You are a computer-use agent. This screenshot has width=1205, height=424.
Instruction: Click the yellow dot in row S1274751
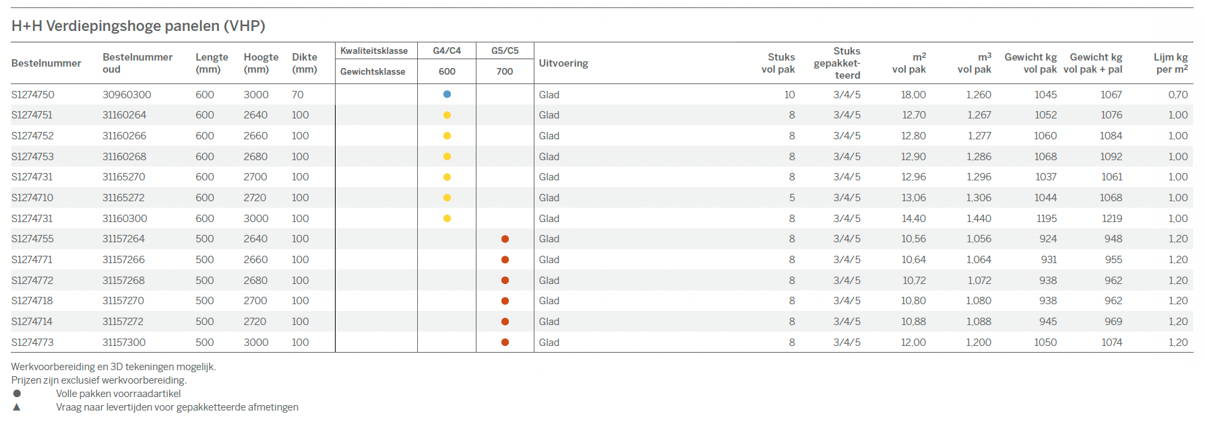click(447, 115)
